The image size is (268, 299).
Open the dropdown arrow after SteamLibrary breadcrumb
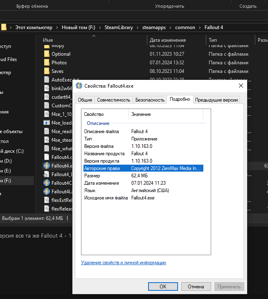pos(137,27)
